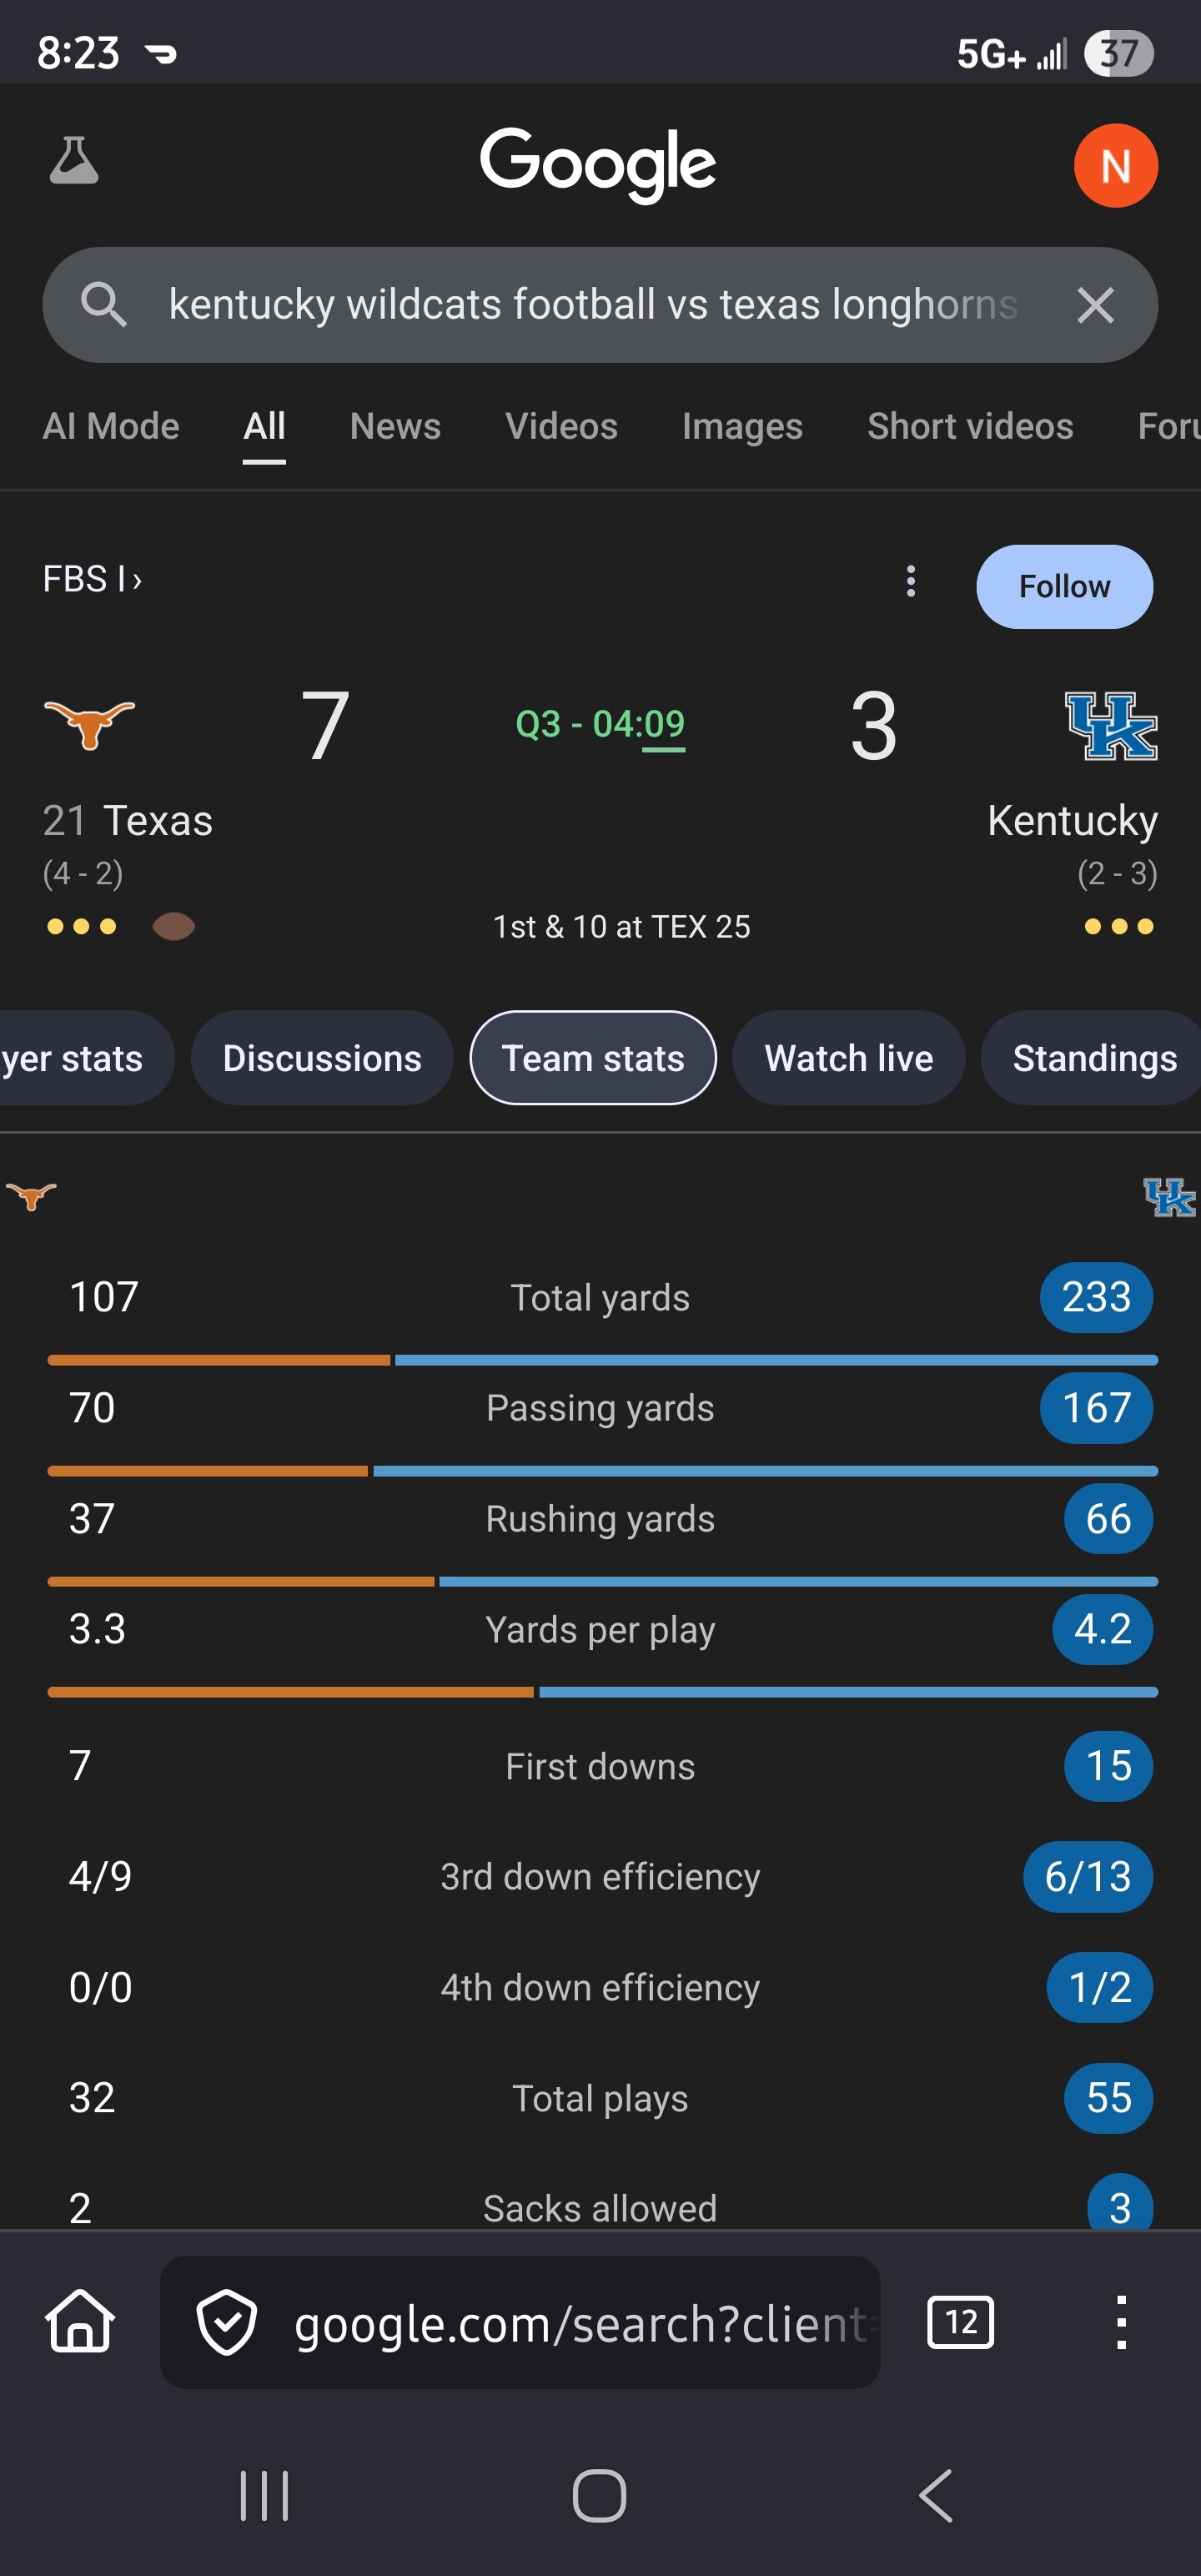Select the Discussions chip

click(x=322, y=1058)
